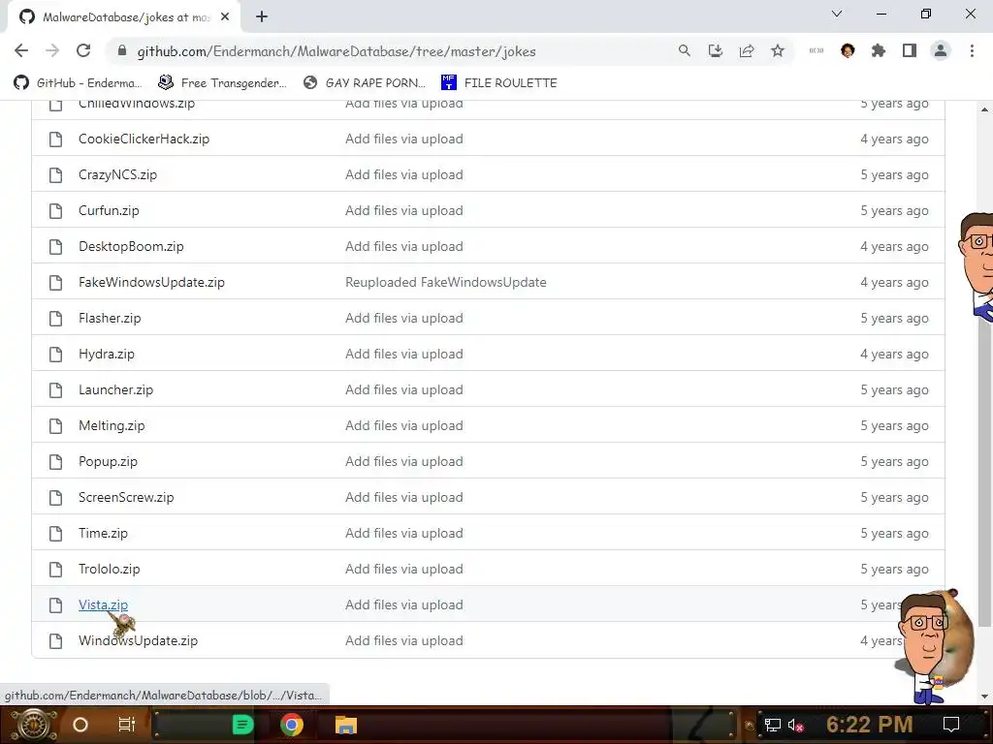The height and width of the screenshot is (744, 993).
Task: Open Hydra.zip file
Action: (107, 355)
